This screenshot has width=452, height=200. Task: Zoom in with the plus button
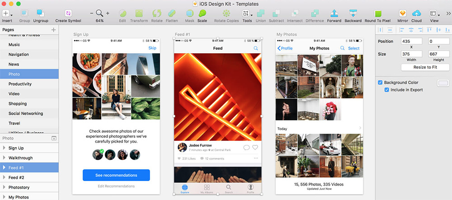pos(108,13)
